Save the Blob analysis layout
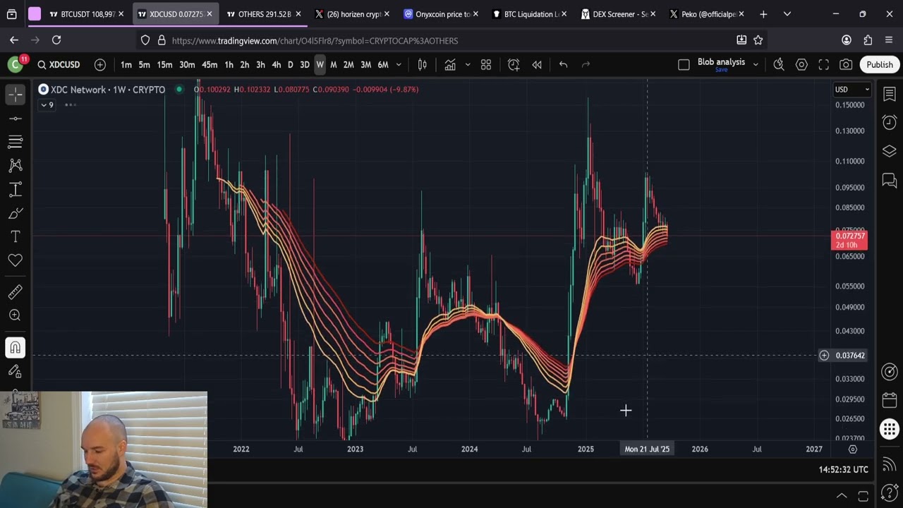 [x=721, y=70]
